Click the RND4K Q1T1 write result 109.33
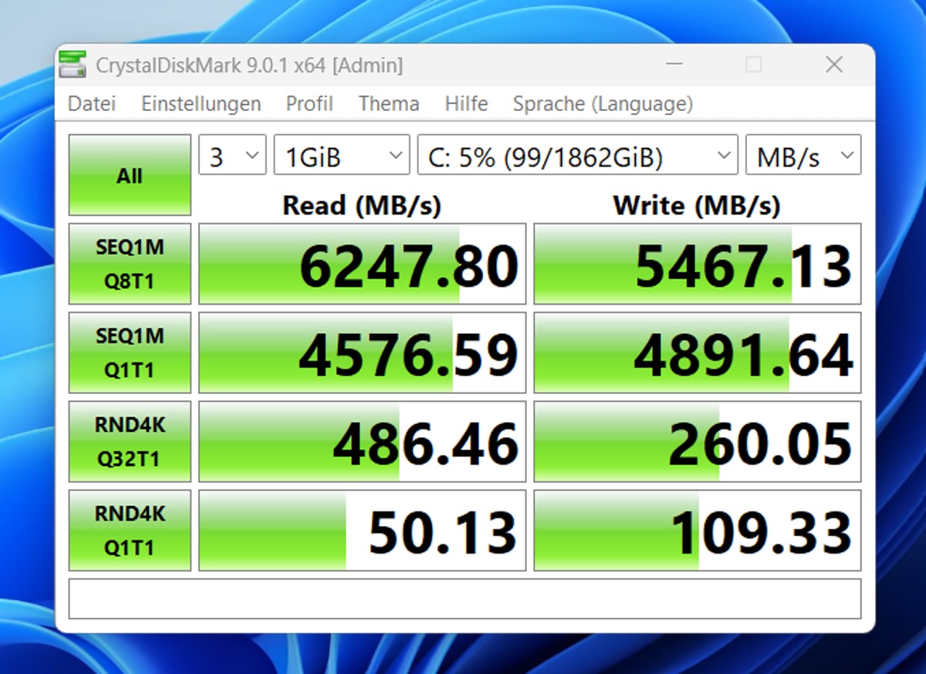 tap(698, 531)
